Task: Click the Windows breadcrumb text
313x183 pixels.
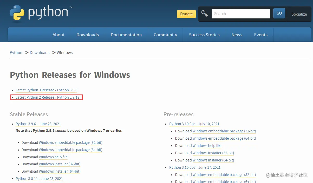Action: (65, 53)
